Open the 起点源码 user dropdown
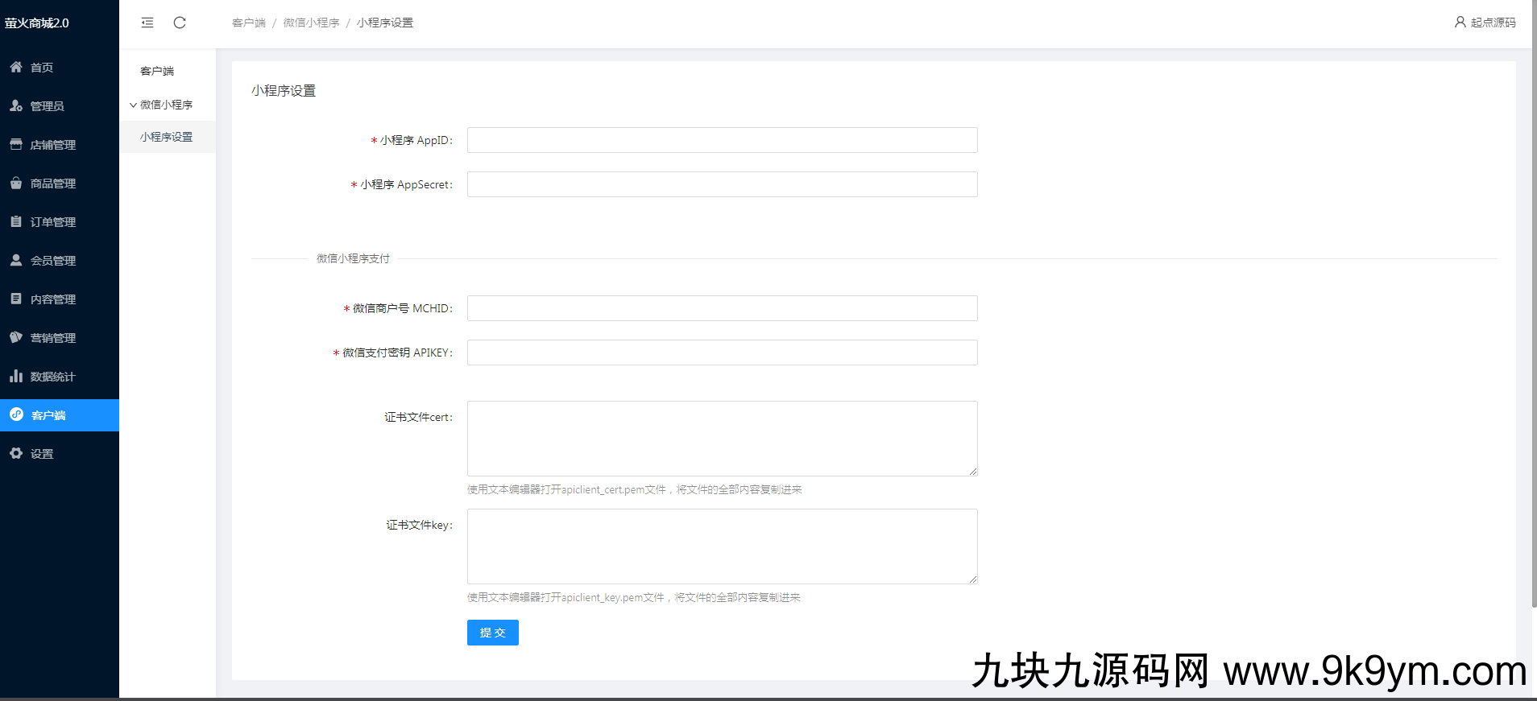Screen dimensions: 1537x701 tap(1485, 23)
